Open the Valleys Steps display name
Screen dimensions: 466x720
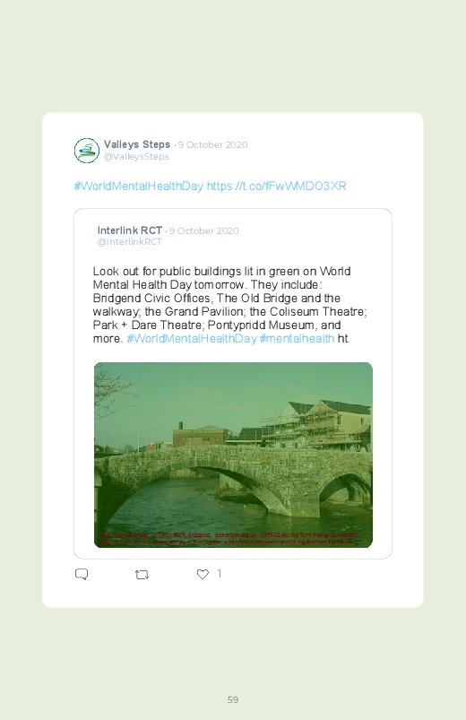(x=137, y=144)
